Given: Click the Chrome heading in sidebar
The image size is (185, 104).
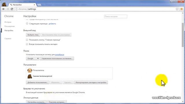Looking at the screenshot, I should (x=9, y=16).
